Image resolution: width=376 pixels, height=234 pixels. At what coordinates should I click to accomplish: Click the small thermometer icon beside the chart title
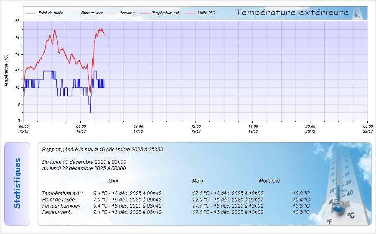click(356, 13)
